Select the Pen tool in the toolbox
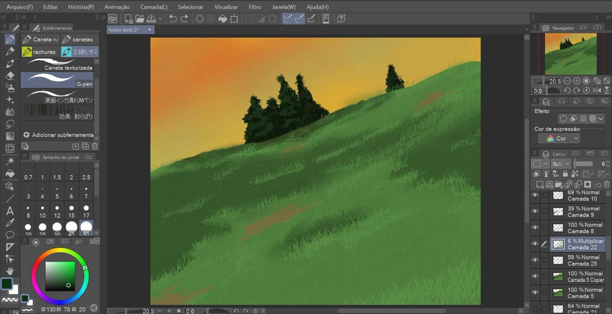This screenshot has width=612, height=314. [x=9, y=39]
